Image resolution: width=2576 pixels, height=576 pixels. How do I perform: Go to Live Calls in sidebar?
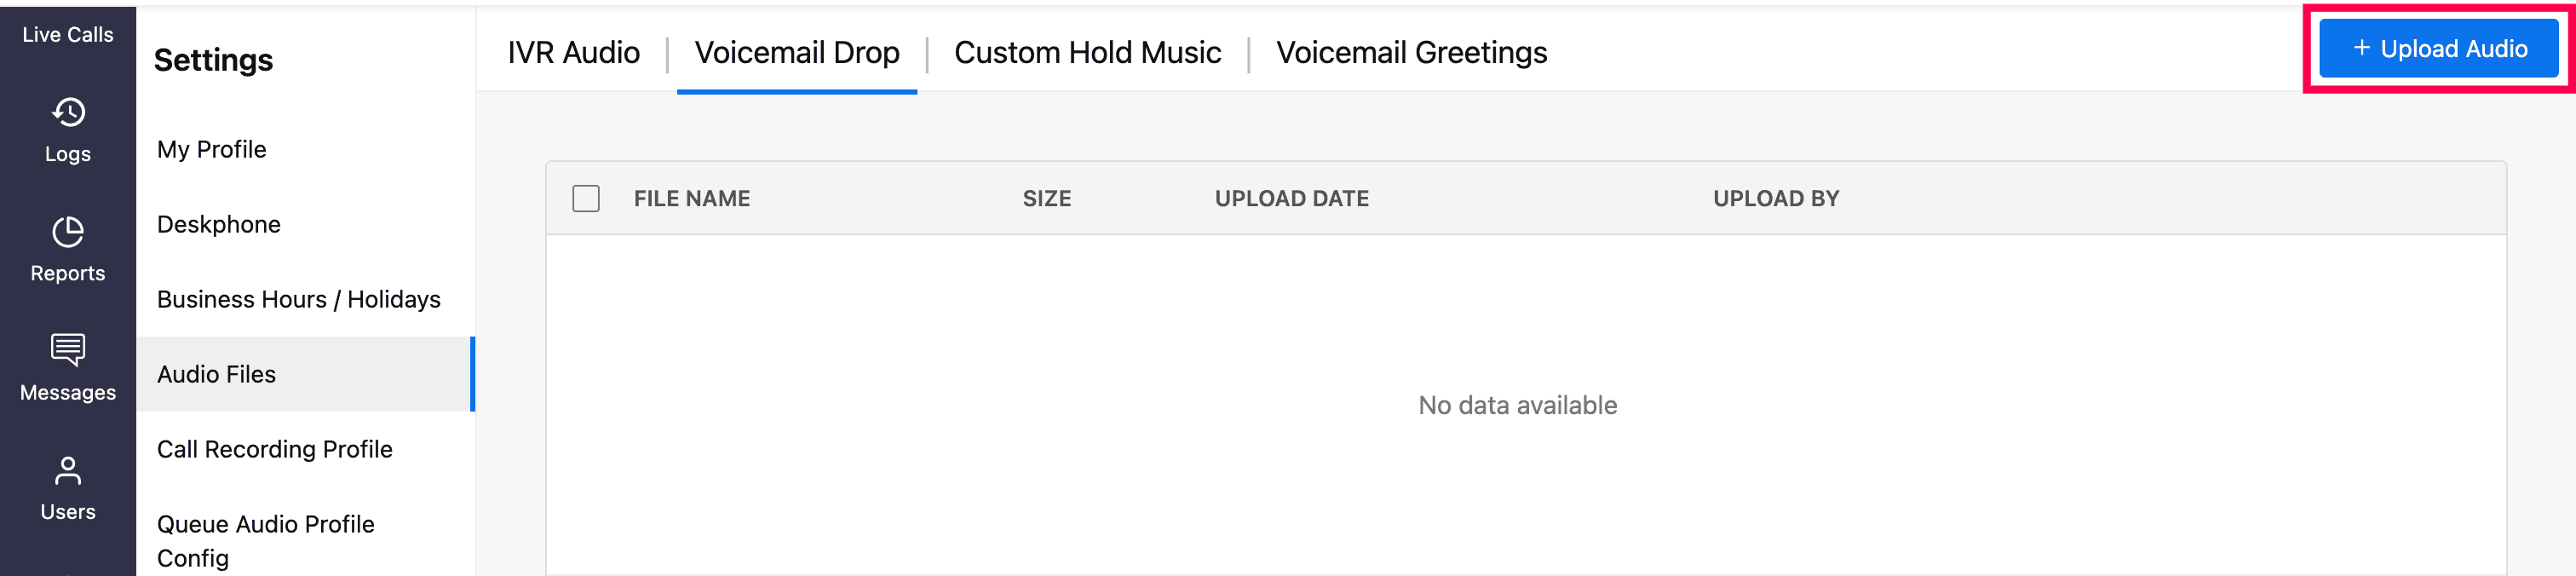pyautogui.click(x=68, y=34)
